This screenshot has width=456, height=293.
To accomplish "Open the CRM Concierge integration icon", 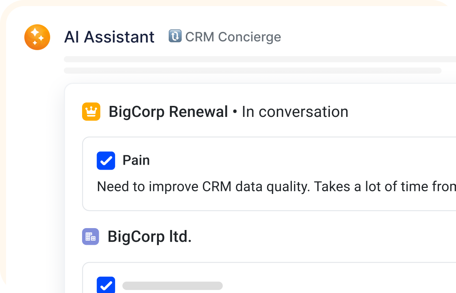I will [175, 36].
